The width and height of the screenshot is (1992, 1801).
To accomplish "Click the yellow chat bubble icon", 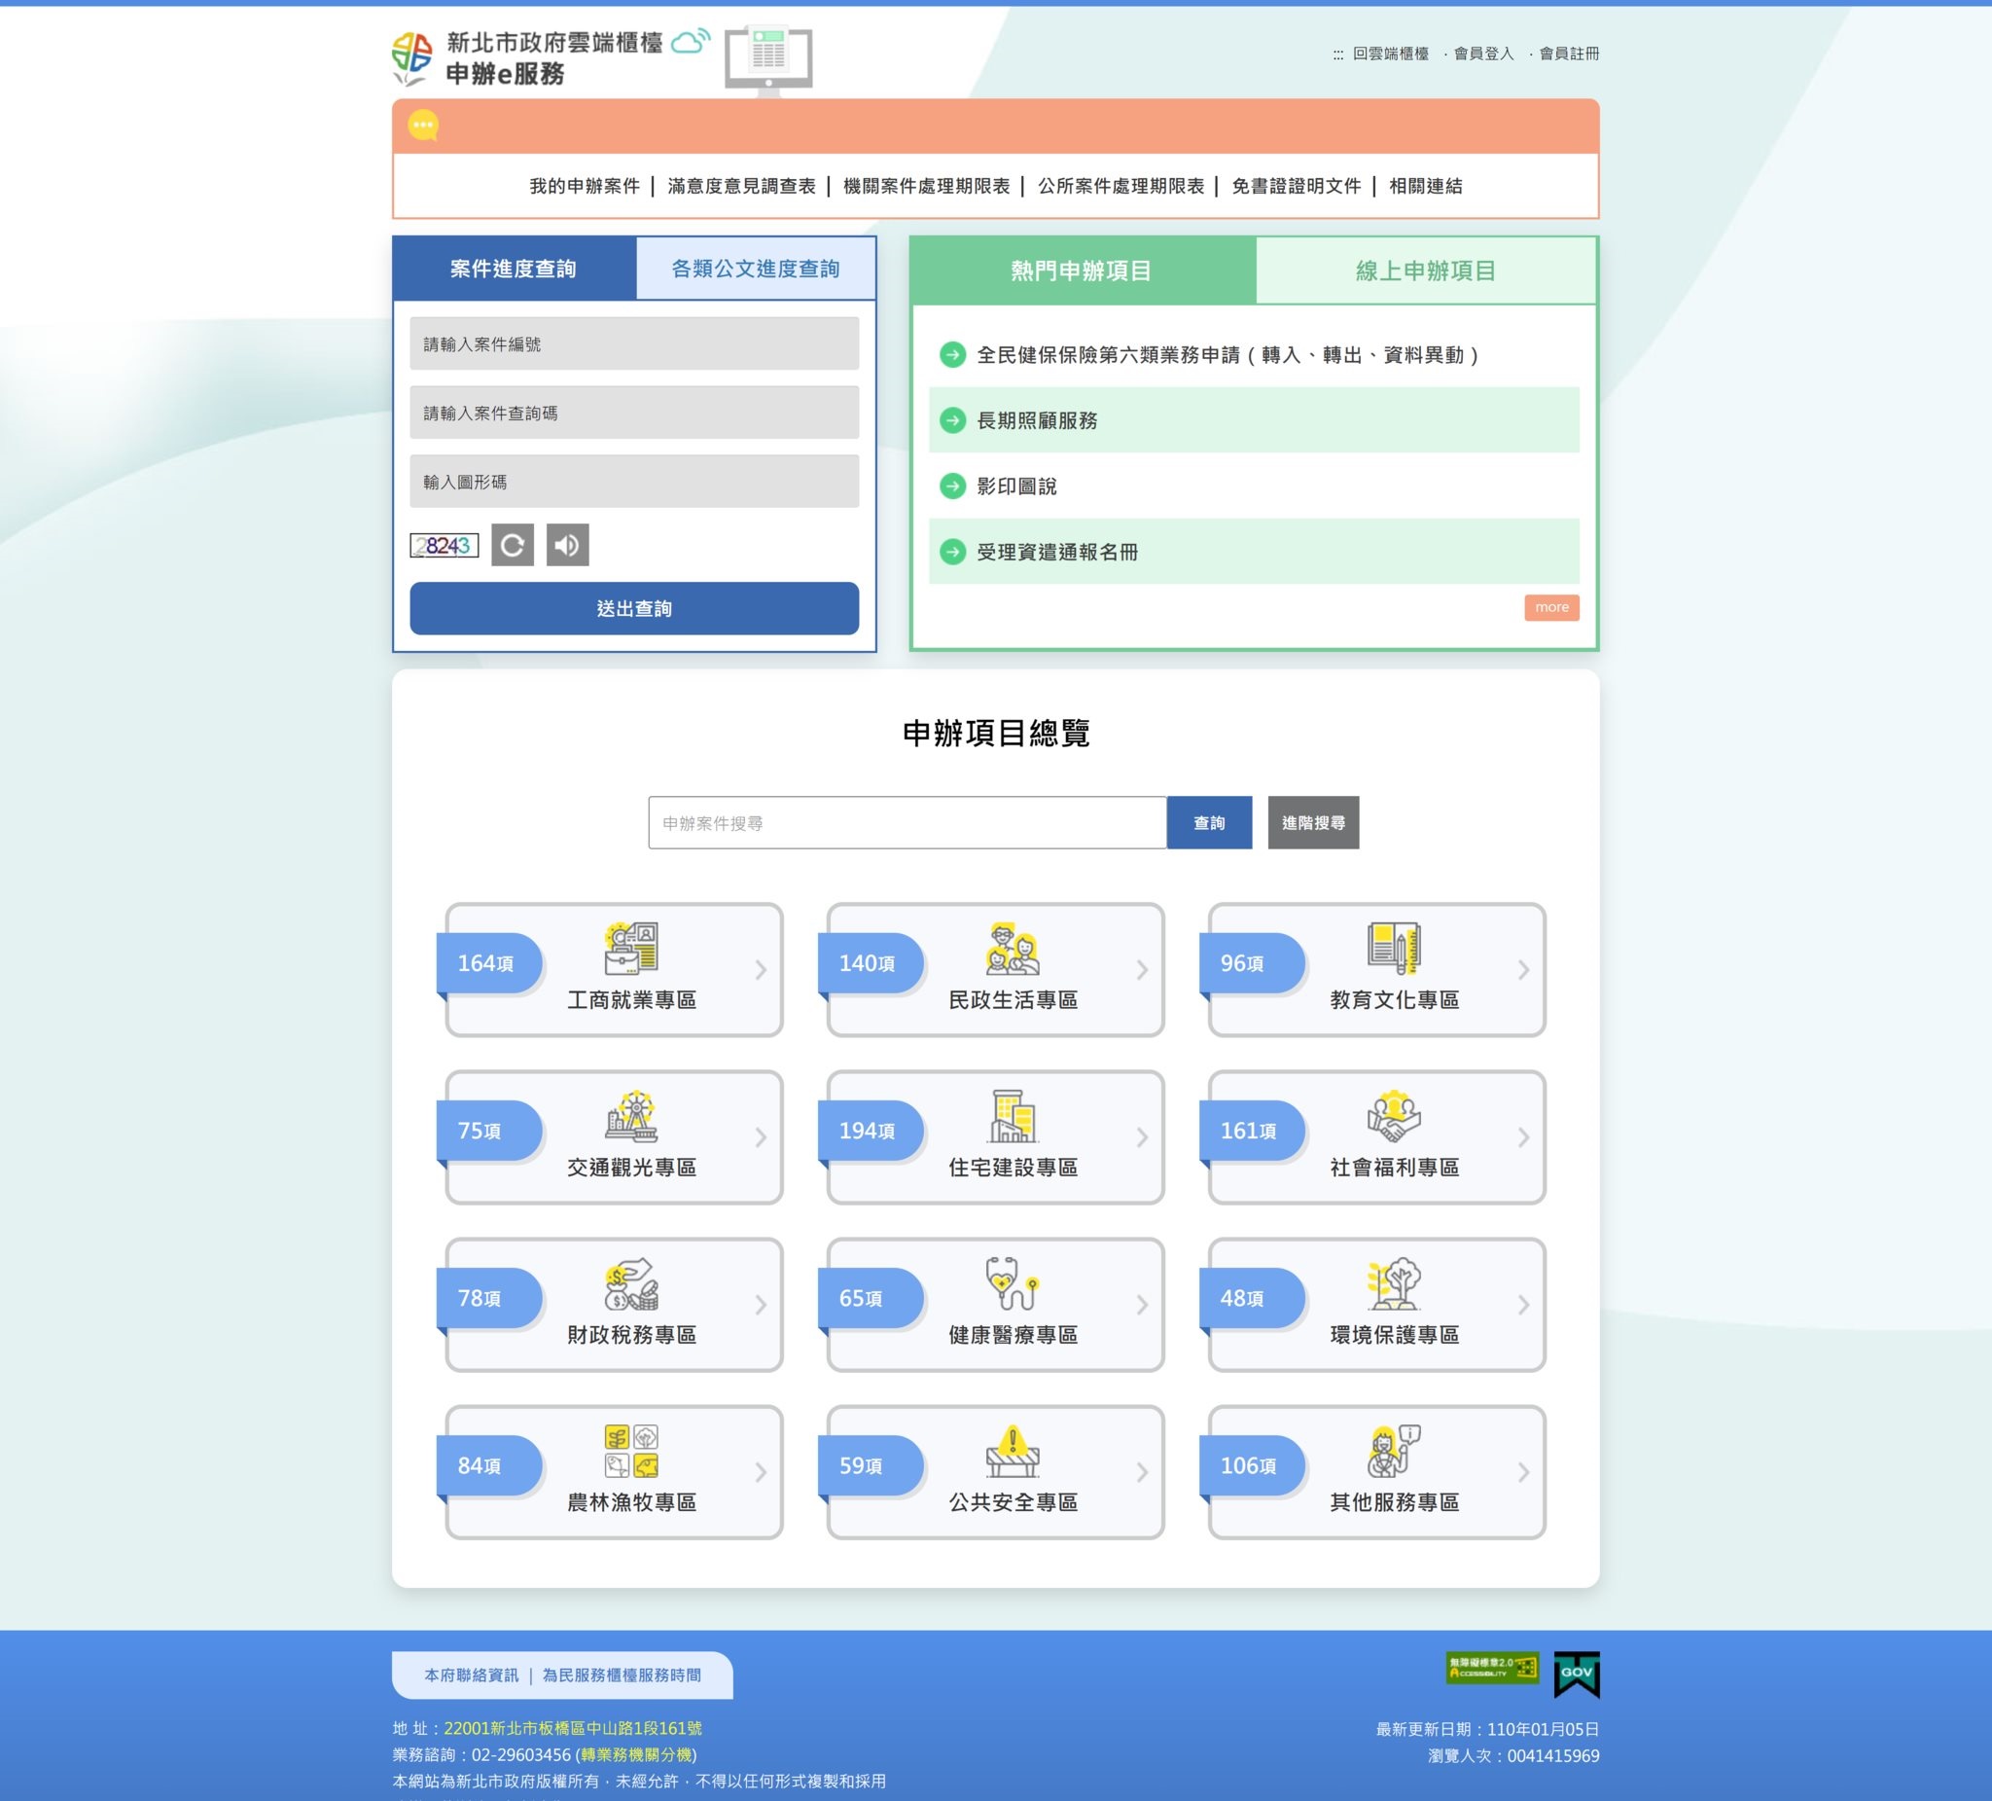I will 423,125.
